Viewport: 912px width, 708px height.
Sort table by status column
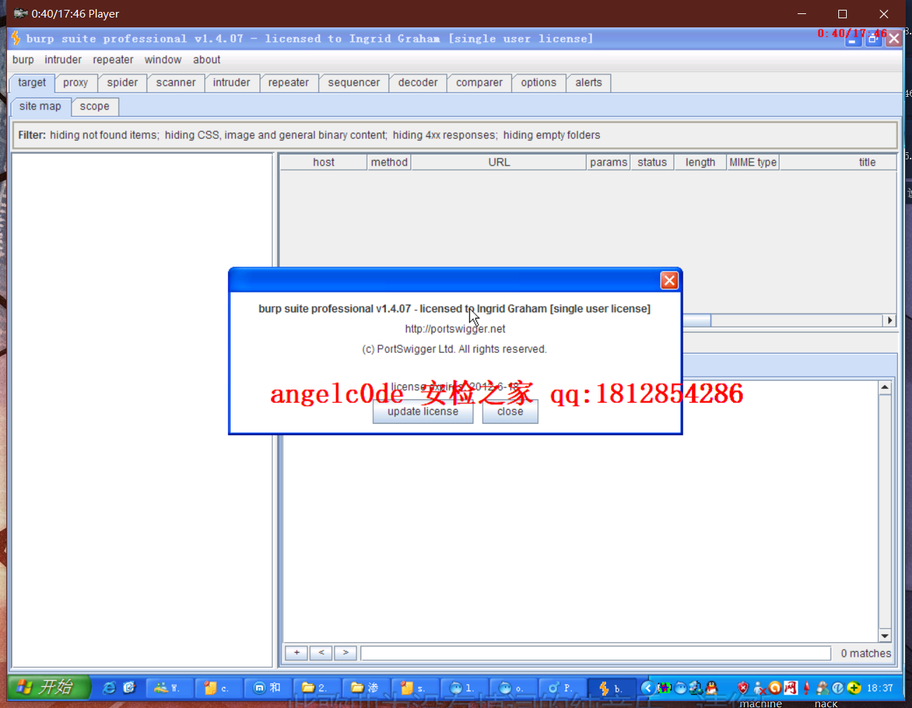point(652,162)
